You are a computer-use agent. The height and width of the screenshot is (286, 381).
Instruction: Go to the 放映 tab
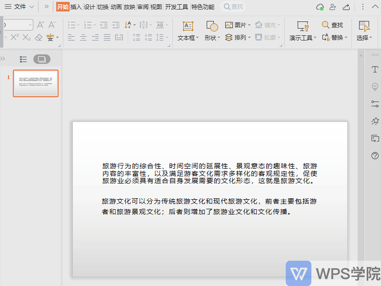[129, 7]
